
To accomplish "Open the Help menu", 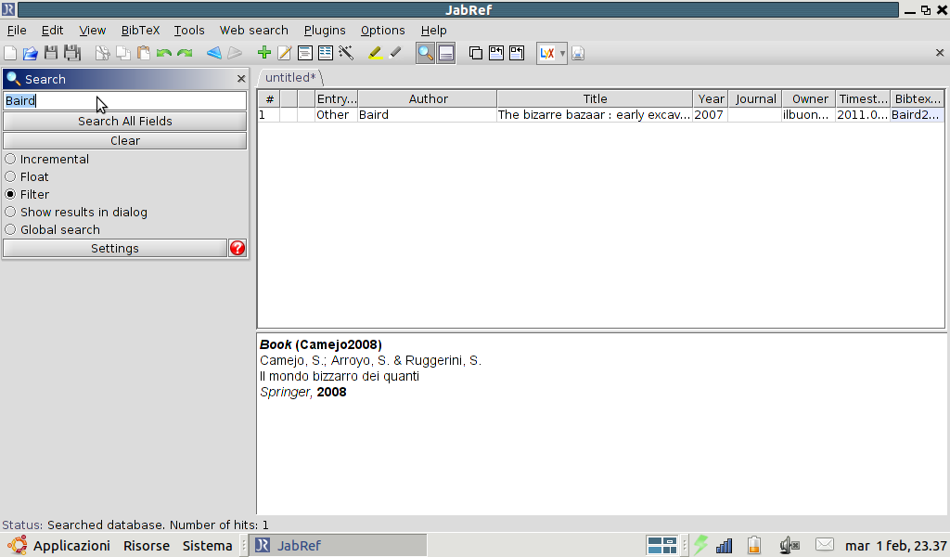I will 434,31.
